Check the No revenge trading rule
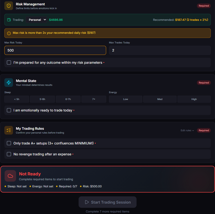Image resolution: width=215 pixels, height=214 pixels. [9, 154]
